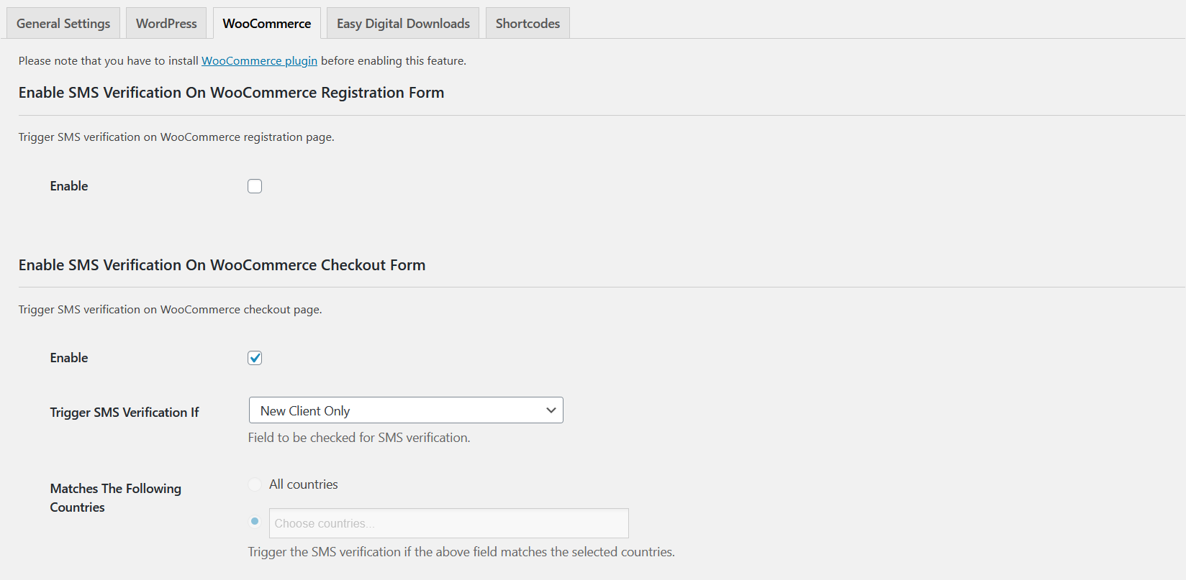Open the WordPress tab
The width and height of the screenshot is (1186, 580).
(166, 24)
